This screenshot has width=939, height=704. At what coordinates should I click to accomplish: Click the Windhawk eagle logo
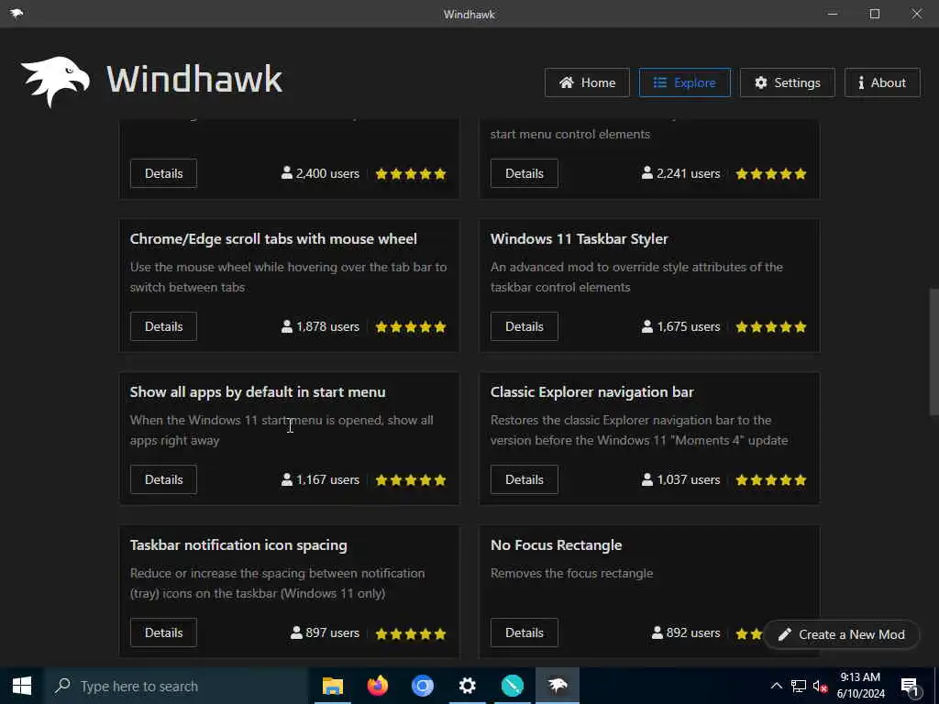click(x=55, y=82)
